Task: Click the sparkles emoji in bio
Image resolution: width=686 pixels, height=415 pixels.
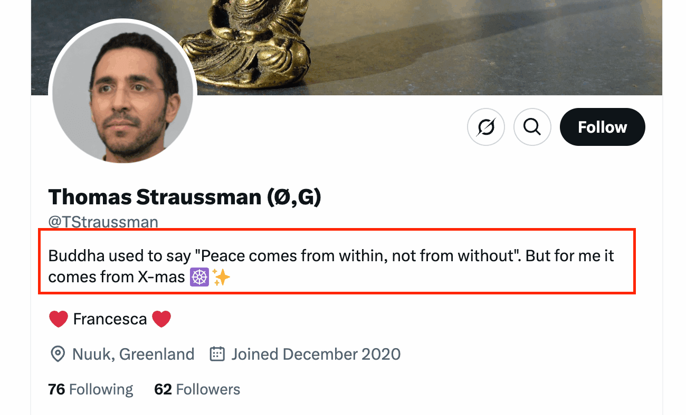Action: tap(221, 277)
